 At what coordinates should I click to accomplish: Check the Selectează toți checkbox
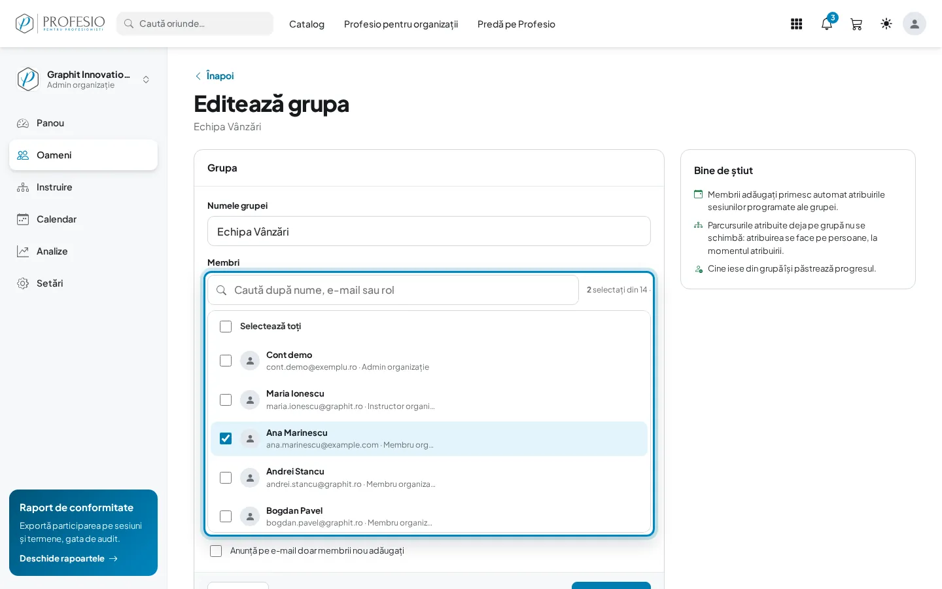(x=226, y=327)
